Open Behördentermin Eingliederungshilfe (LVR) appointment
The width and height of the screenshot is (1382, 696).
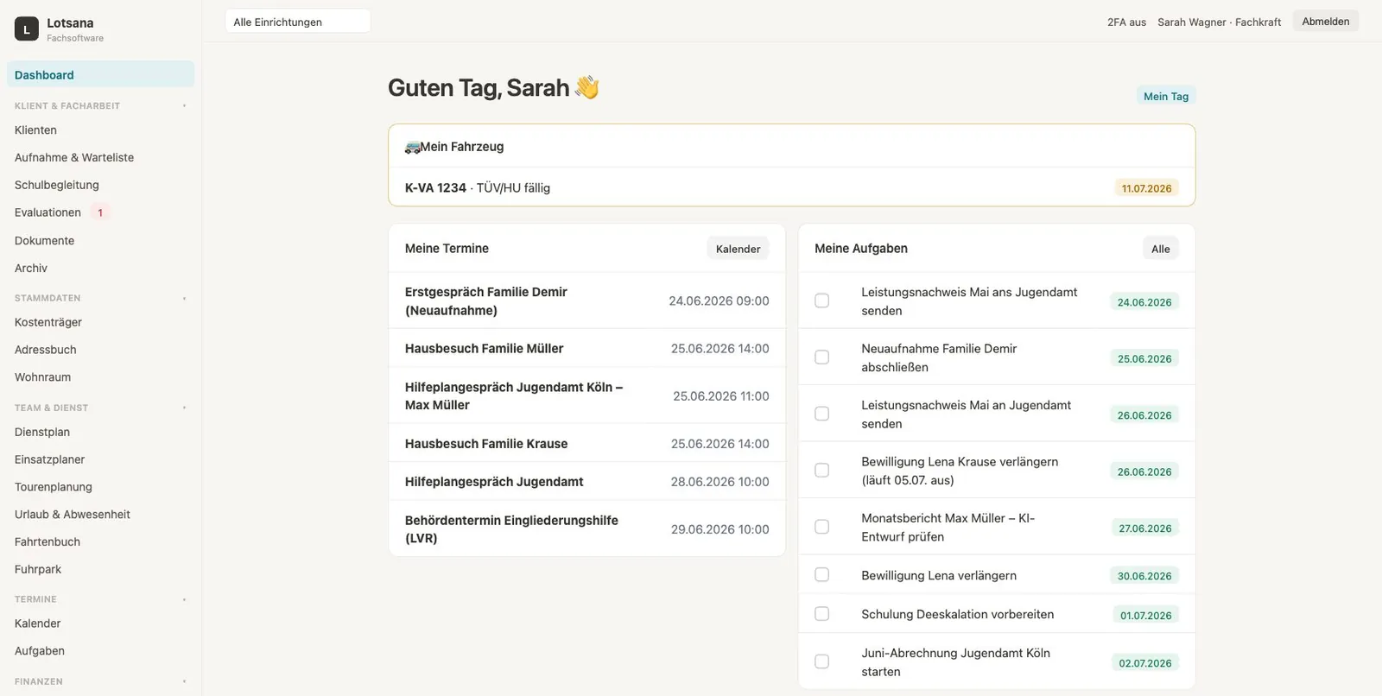pyautogui.click(x=587, y=528)
